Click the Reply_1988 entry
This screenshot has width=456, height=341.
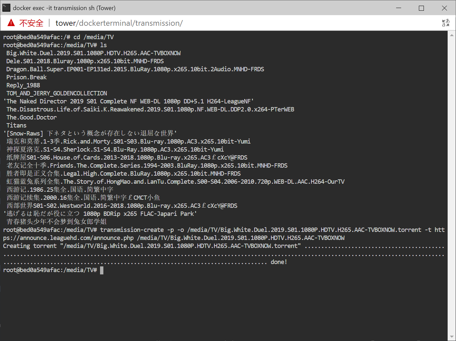(23, 85)
